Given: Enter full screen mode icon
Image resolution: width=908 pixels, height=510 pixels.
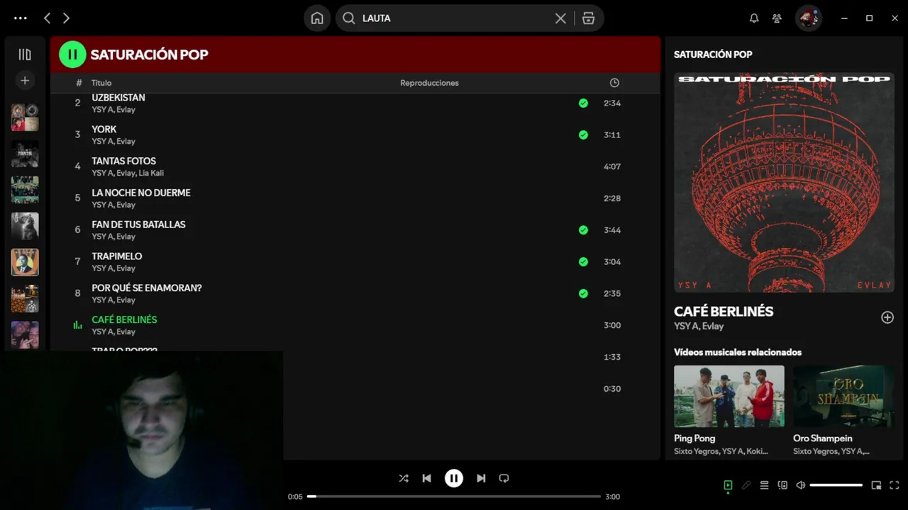Looking at the screenshot, I should point(894,485).
